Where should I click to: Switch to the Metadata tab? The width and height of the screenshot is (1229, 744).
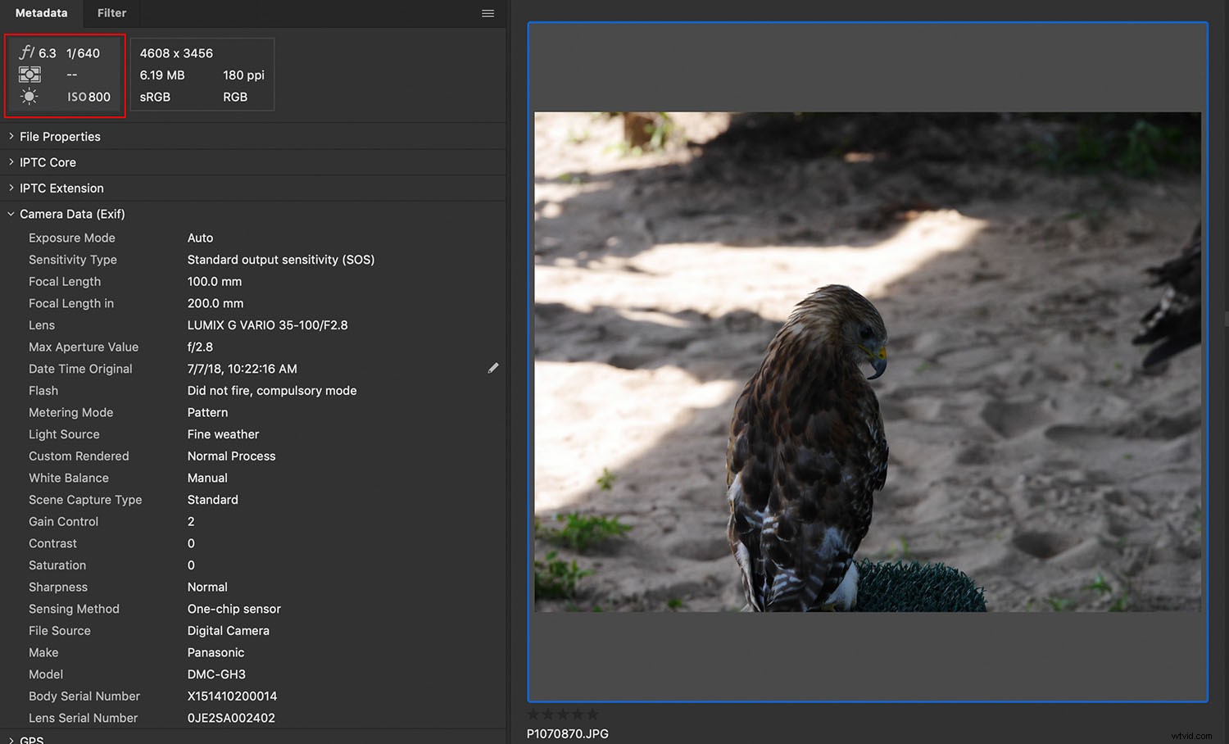point(41,13)
